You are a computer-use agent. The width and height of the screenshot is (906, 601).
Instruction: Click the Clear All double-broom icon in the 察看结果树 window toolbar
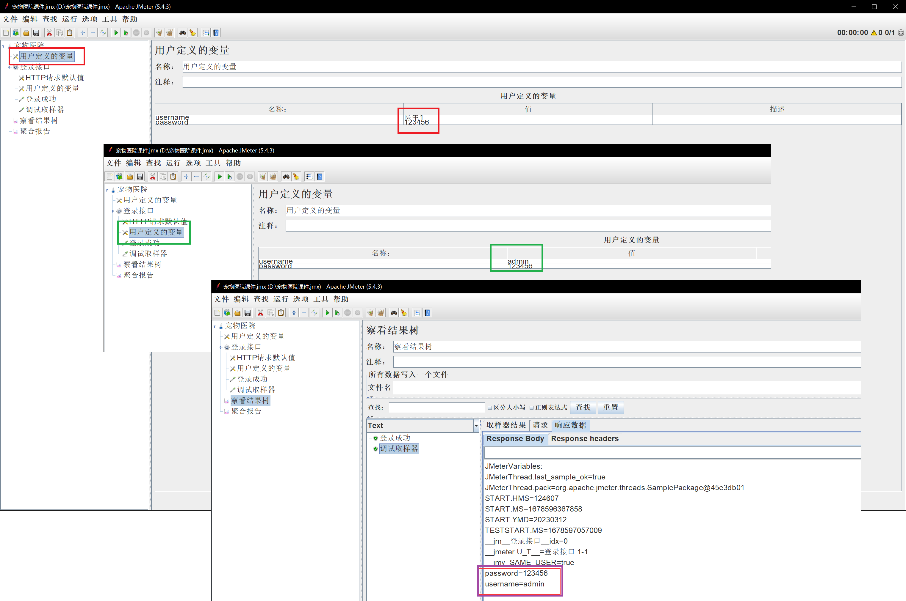pyautogui.click(x=381, y=313)
